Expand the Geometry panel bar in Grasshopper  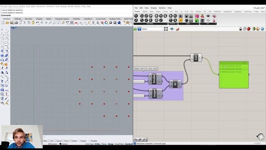[150, 24]
